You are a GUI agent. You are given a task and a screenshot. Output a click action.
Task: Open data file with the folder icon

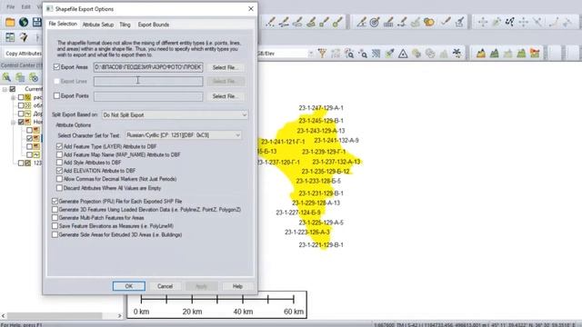pos(10,22)
